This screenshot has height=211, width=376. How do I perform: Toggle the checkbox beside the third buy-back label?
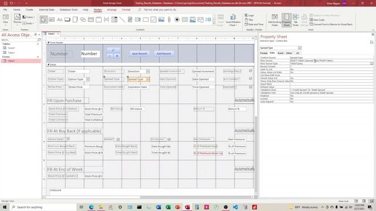click(x=169, y=139)
